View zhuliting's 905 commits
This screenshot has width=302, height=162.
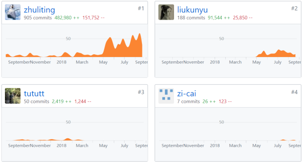coord(38,18)
